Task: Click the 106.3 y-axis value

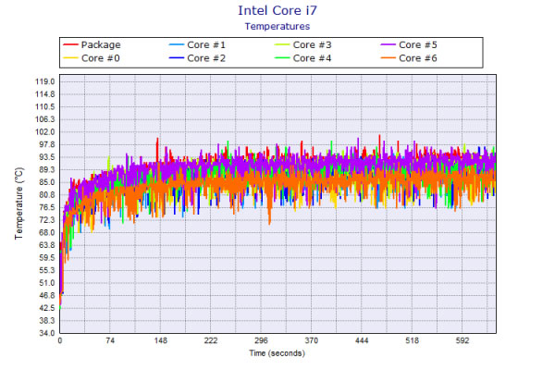Action: 45,119
